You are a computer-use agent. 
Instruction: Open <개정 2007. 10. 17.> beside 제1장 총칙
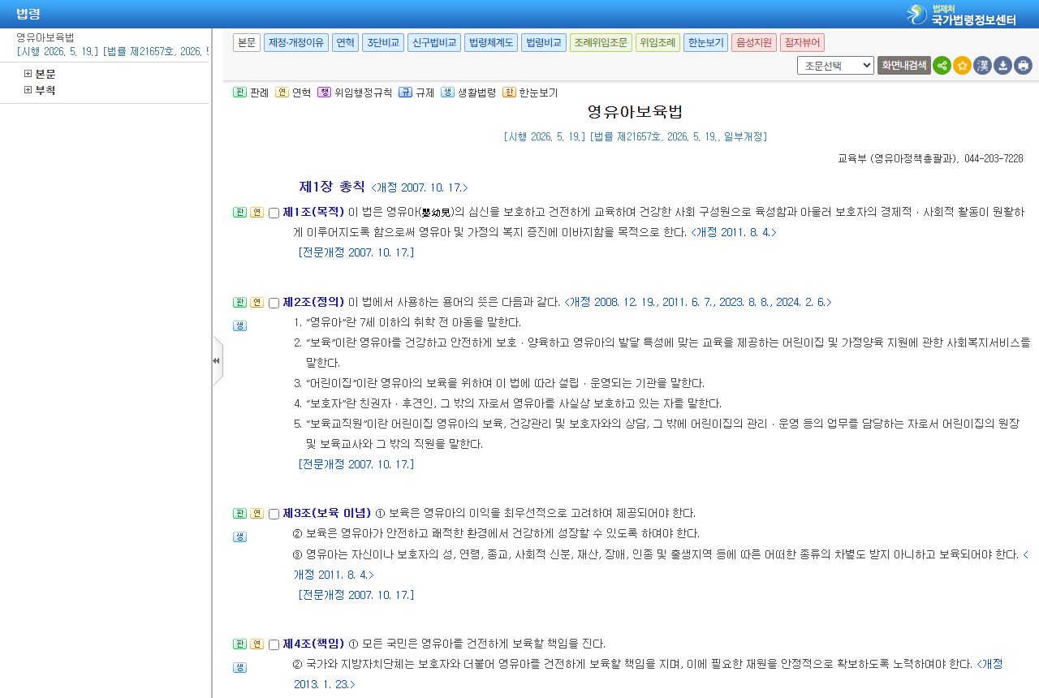420,187
